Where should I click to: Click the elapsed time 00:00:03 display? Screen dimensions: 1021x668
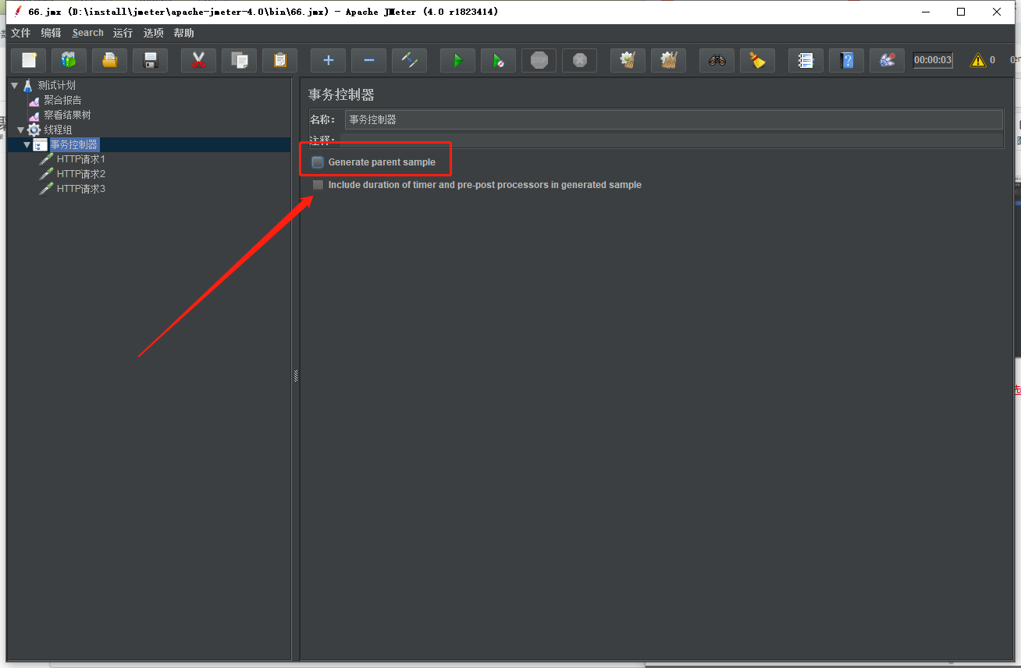pyautogui.click(x=933, y=60)
